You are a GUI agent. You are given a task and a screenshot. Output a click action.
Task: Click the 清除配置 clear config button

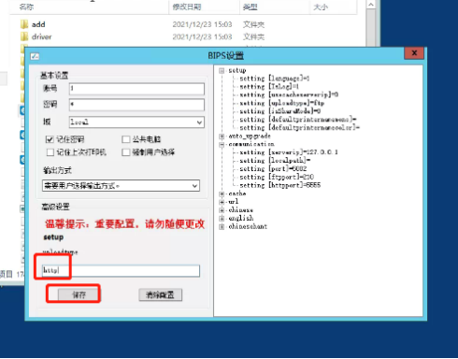point(161,294)
